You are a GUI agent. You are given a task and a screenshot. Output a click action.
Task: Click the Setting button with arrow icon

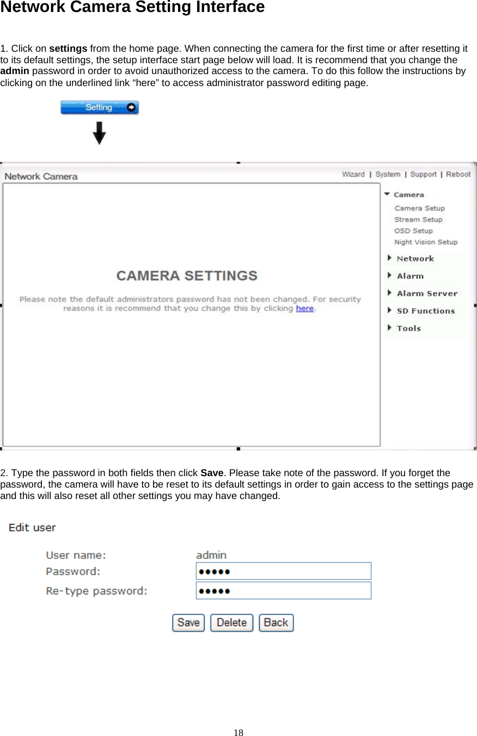(x=99, y=107)
